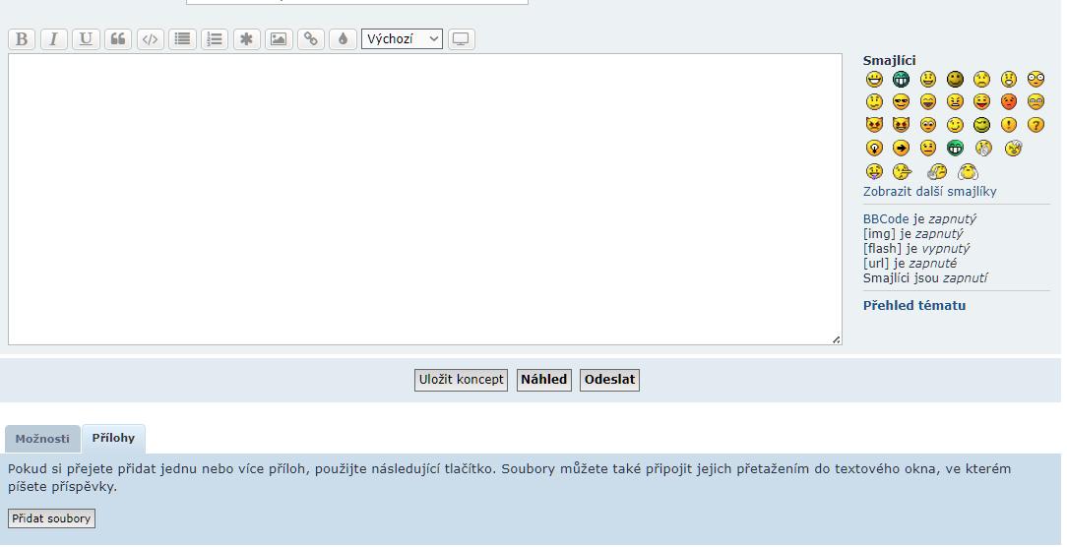Open the Výchozí font size dropdown

coord(402,39)
